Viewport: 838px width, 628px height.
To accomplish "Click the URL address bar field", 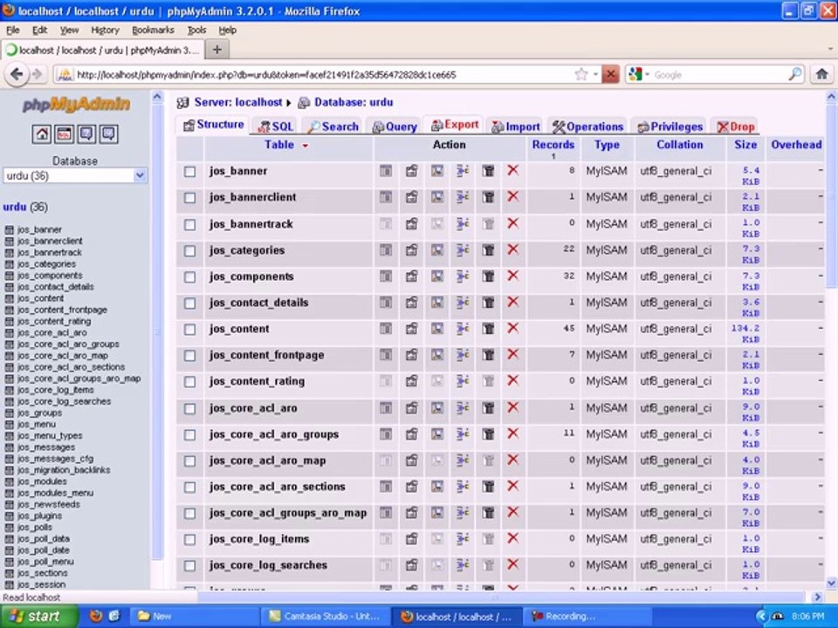I will click(320, 75).
